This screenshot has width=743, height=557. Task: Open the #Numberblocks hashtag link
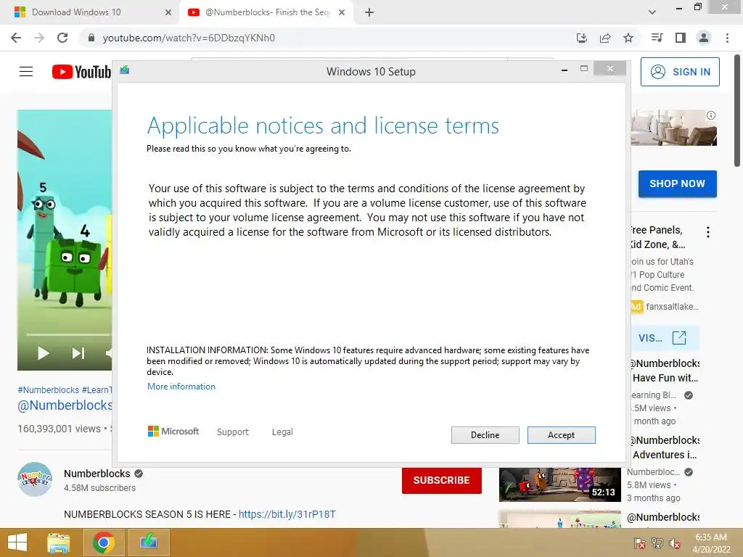coord(49,389)
